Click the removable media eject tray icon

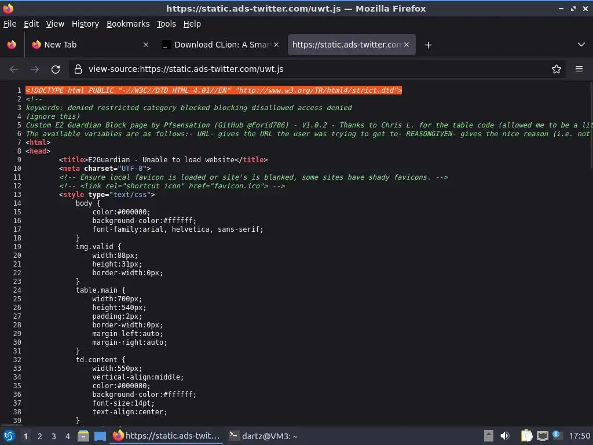pos(489,436)
